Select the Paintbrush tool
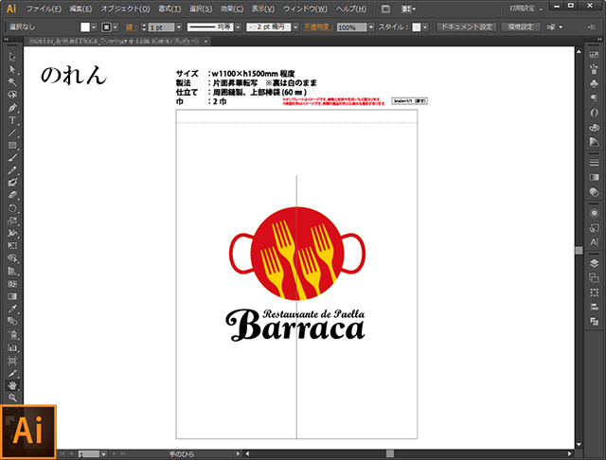 12,157
